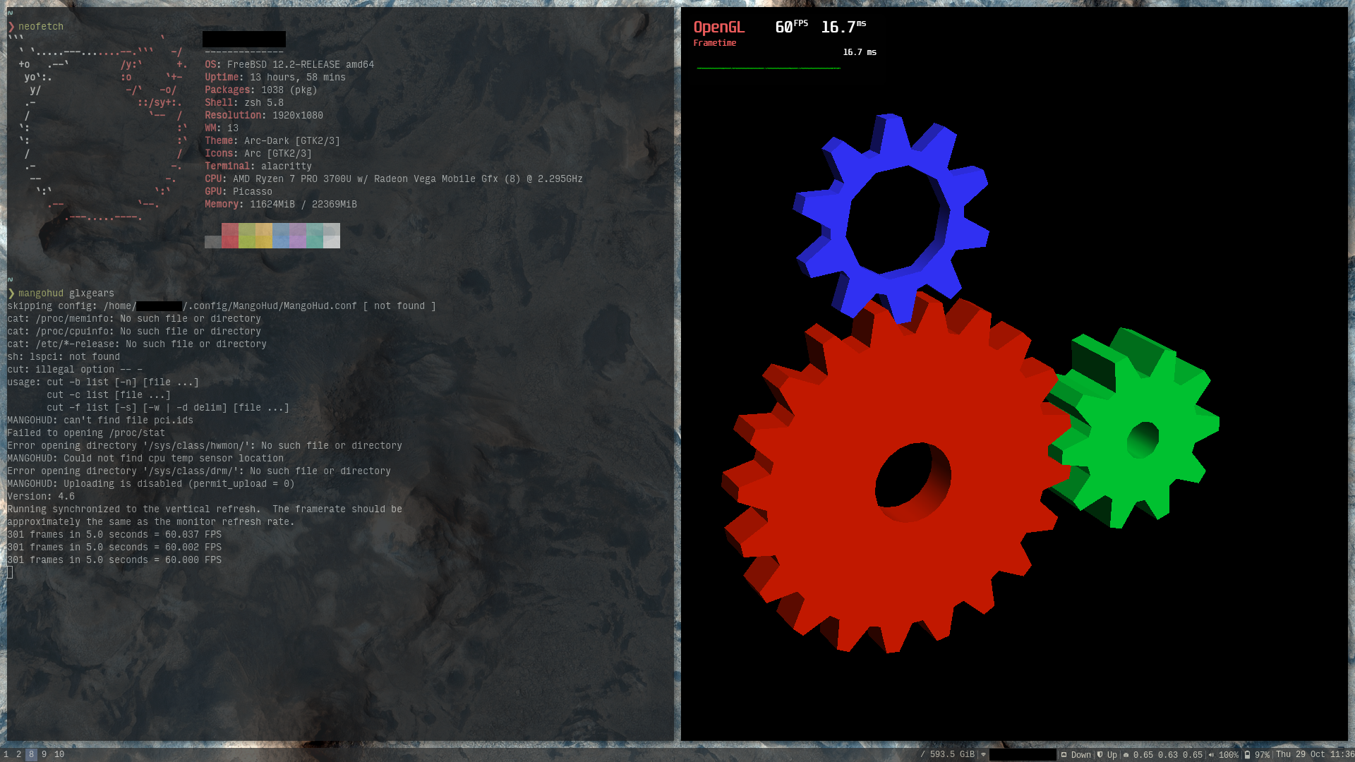Click 'Failed to opening /proc/stat' line

(x=86, y=433)
